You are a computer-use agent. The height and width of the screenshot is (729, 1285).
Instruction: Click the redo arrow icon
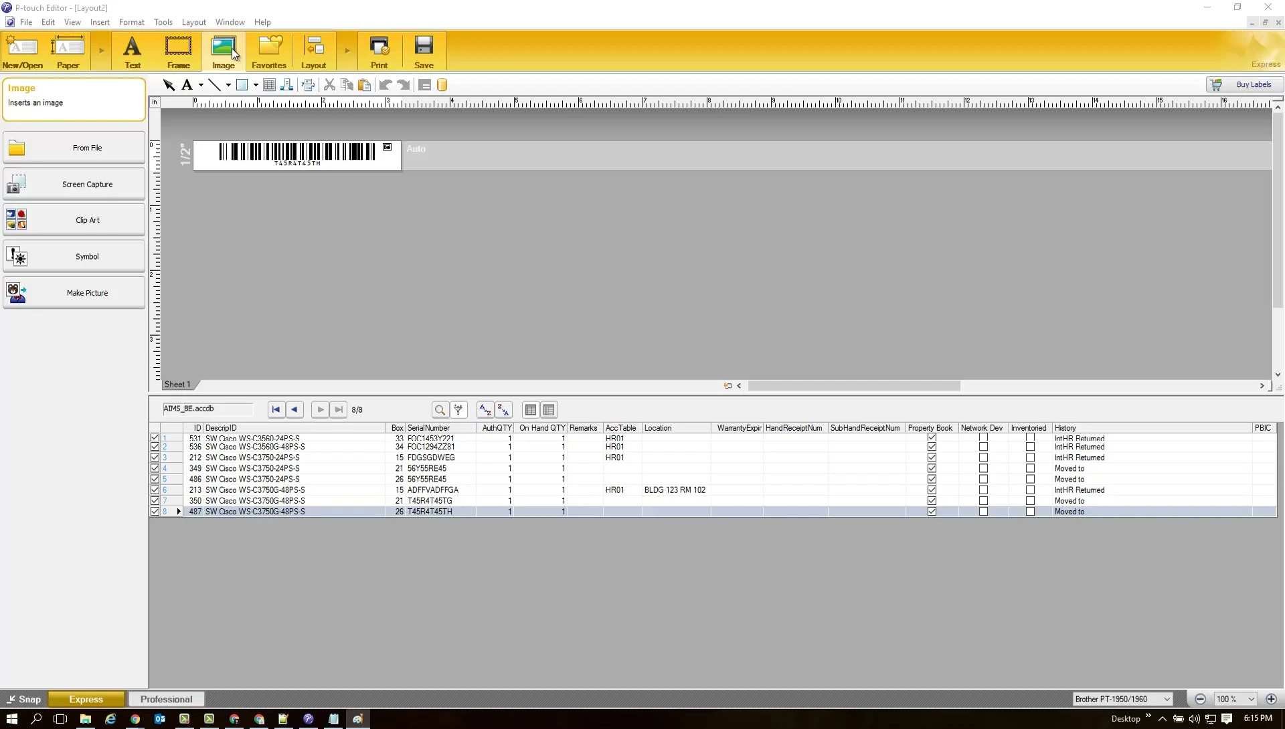pos(403,85)
